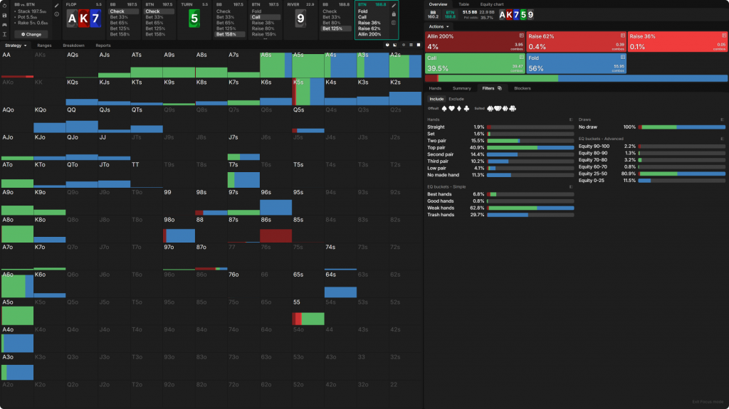729x409 pixels.
Task: Filter by the Weak hands row
Action: pos(500,208)
